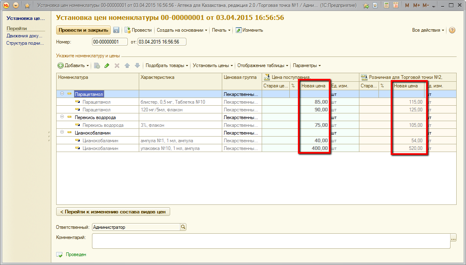Click the delete row X icon
The image size is (466, 265).
(x=117, y=65)
